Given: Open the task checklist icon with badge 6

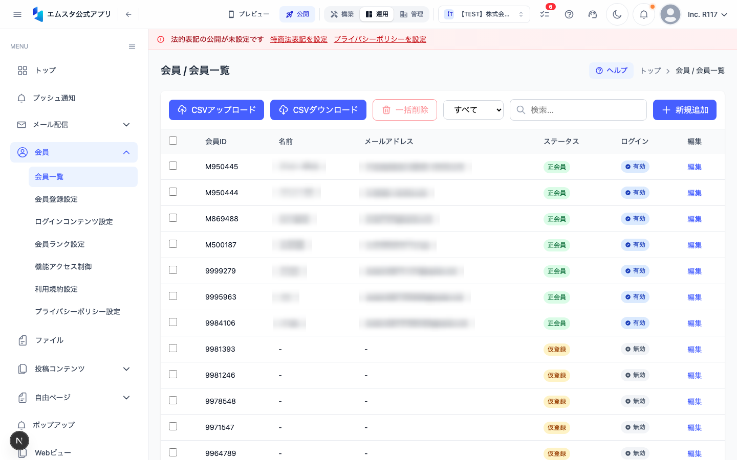Looking at the screenshot, I should 545,14.
